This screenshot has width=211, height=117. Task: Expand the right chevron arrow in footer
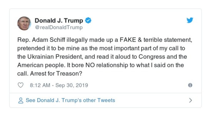tap(190, 100)
